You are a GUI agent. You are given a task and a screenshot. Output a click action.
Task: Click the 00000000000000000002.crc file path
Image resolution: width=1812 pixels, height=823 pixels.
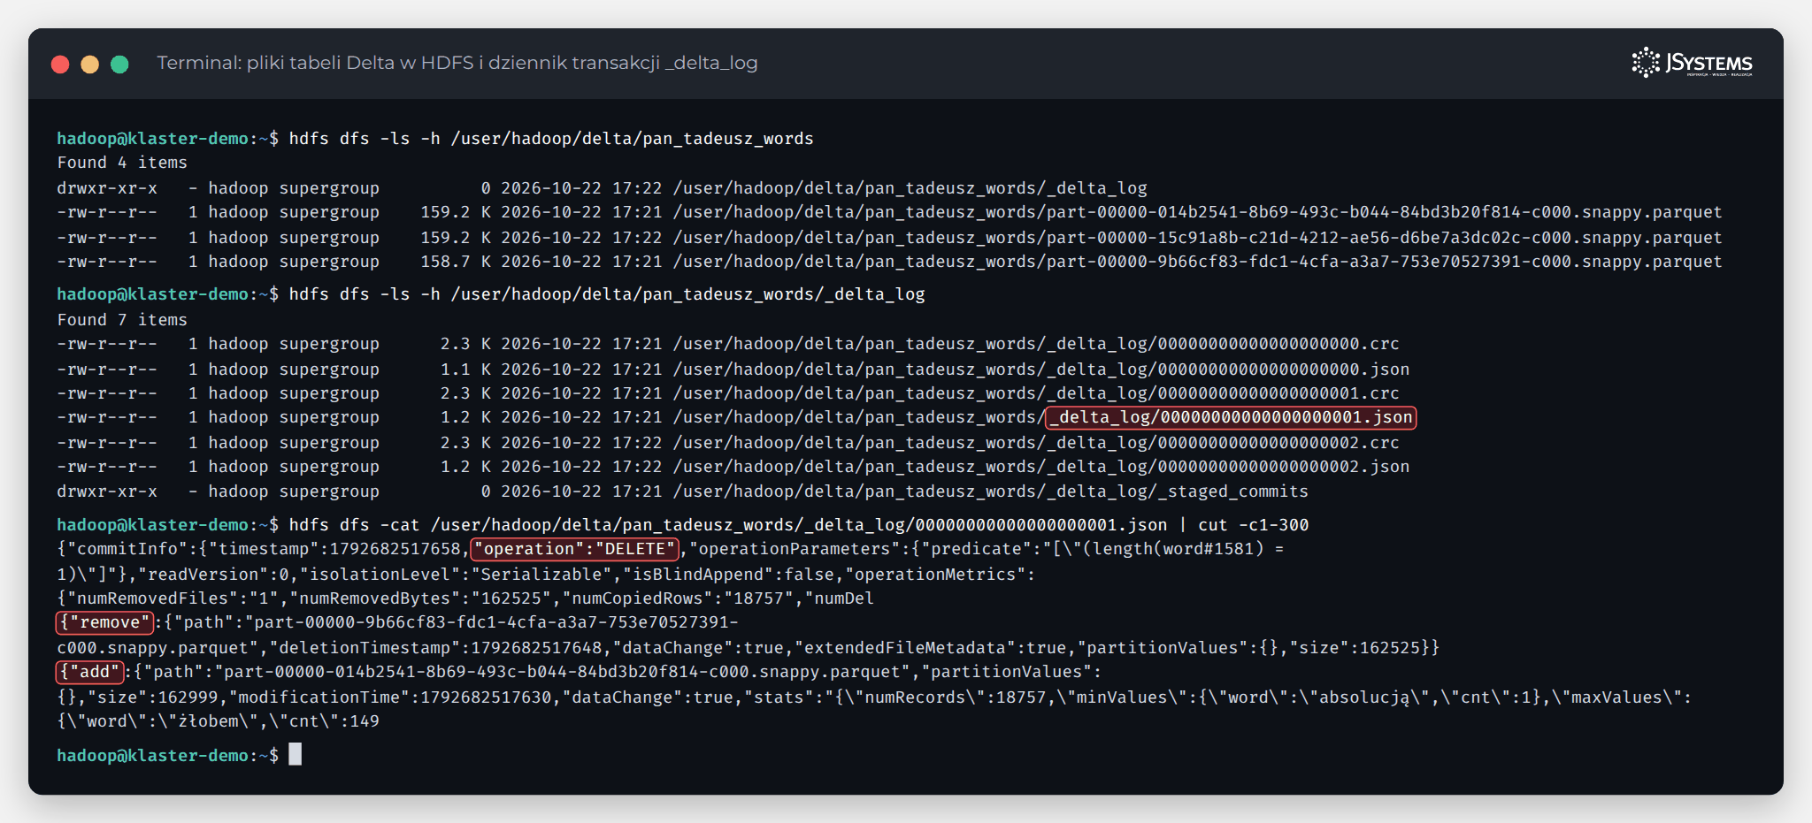[x=1036, y=443]
